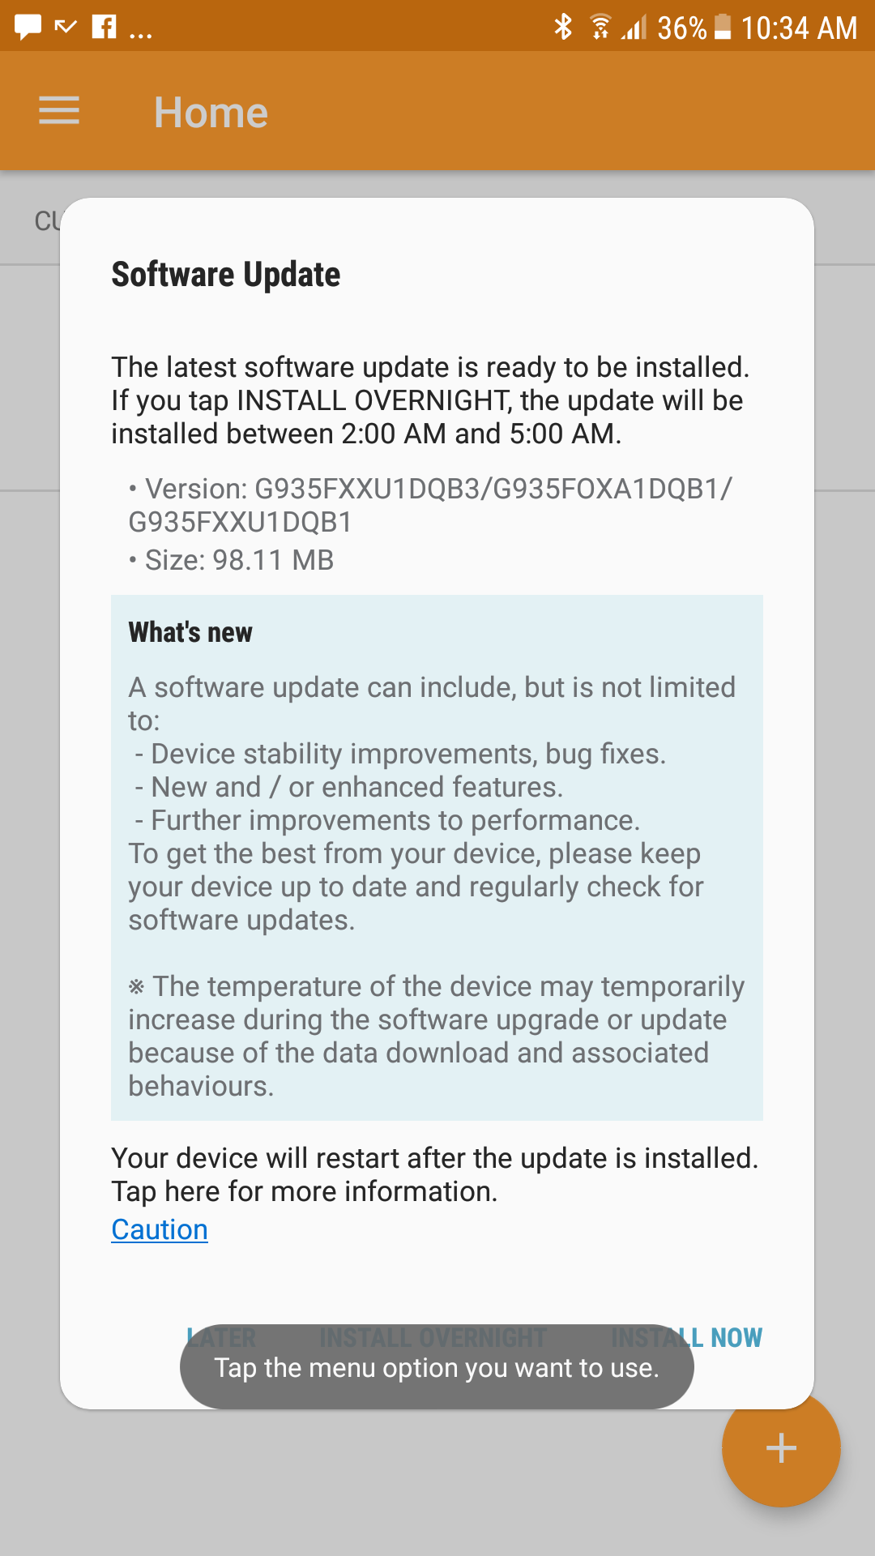This screenshot has width=875, height=1556.
Task: Tap the Software Update dialog title
Action: point(226,275)
